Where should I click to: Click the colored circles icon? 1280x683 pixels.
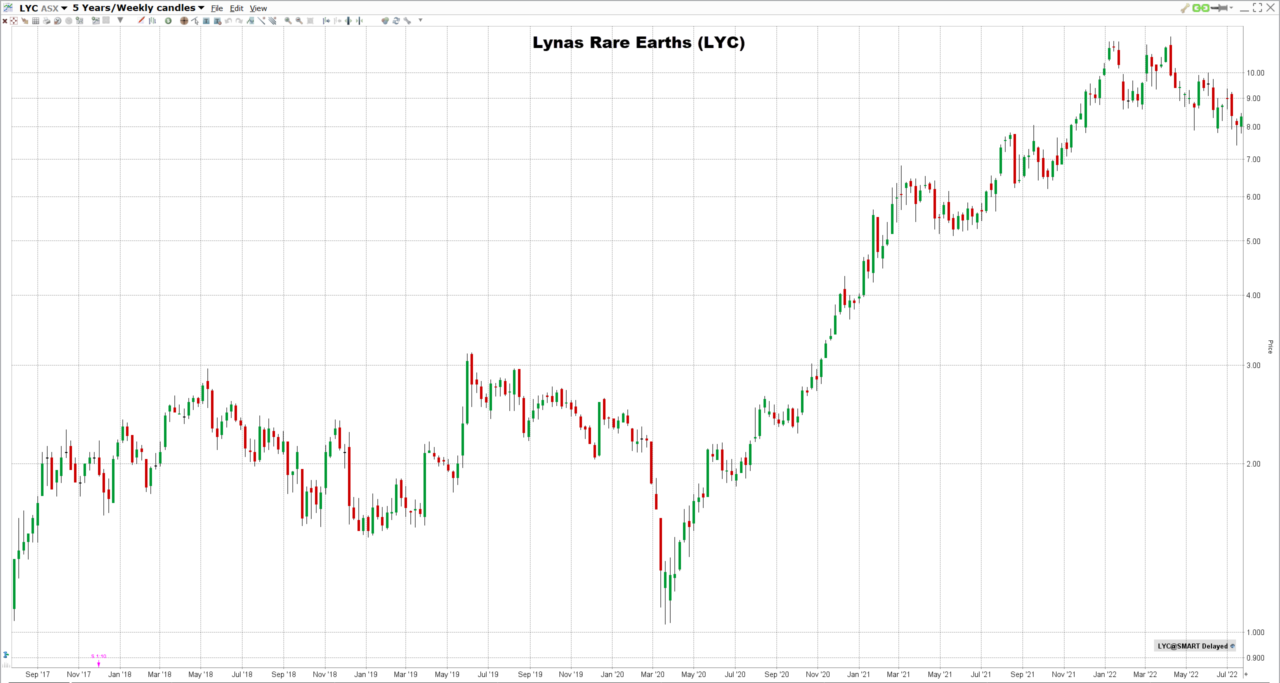[x=385, y=20]
